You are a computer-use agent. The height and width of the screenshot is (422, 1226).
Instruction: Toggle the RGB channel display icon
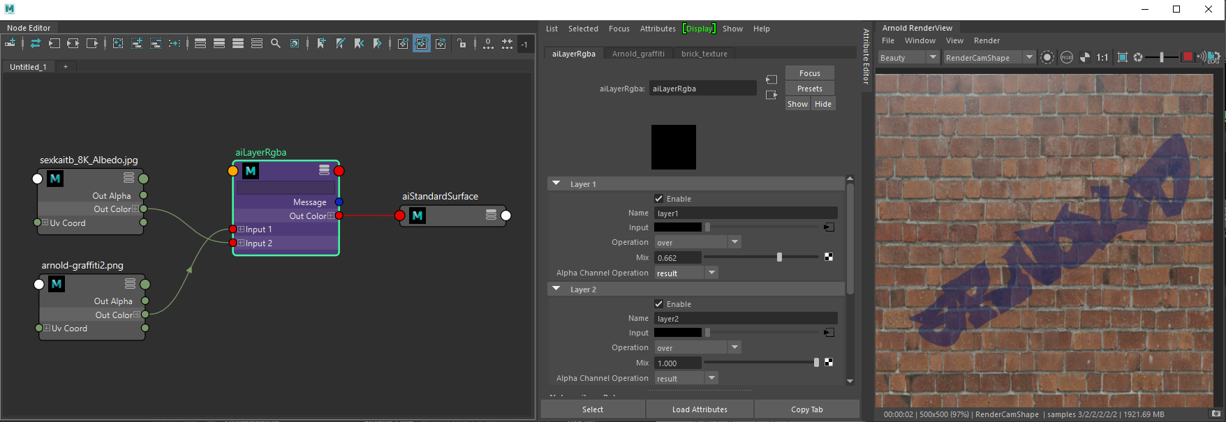(1067, 57)
